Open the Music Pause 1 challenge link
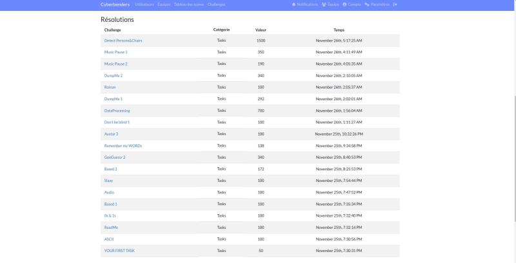 tap(115, 52)
